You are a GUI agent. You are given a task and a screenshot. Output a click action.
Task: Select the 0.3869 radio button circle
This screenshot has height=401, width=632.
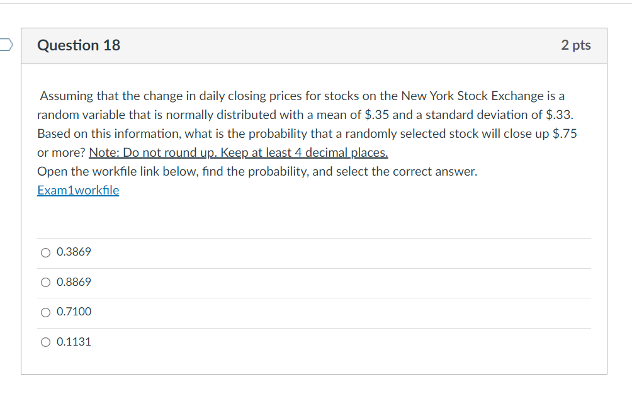point(45,252)
